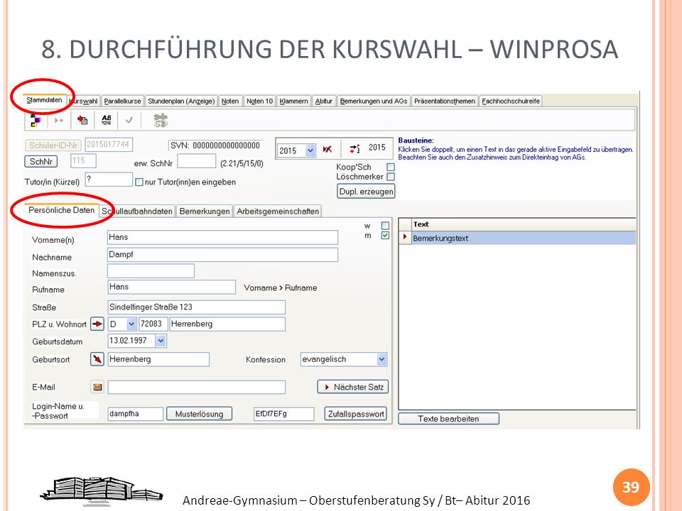Switch to the Klammern tab
This screenshot has height=511, width=682.
pos(293,101)
